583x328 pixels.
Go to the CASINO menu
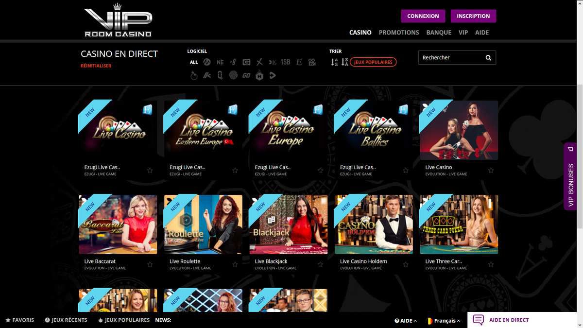pyautogui.click(x=360, y=33)
